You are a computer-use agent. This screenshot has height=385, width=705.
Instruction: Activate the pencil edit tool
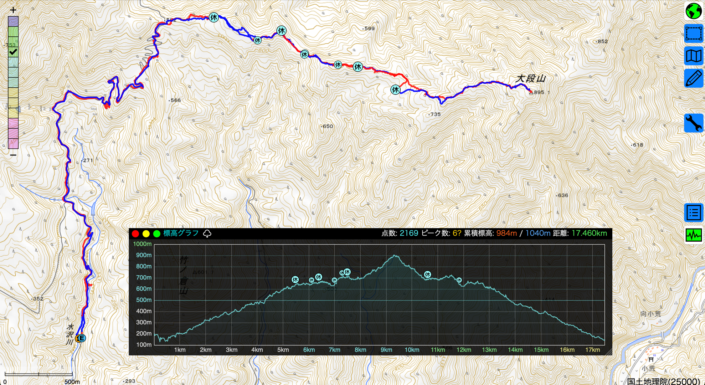click(x=693, y=78)
